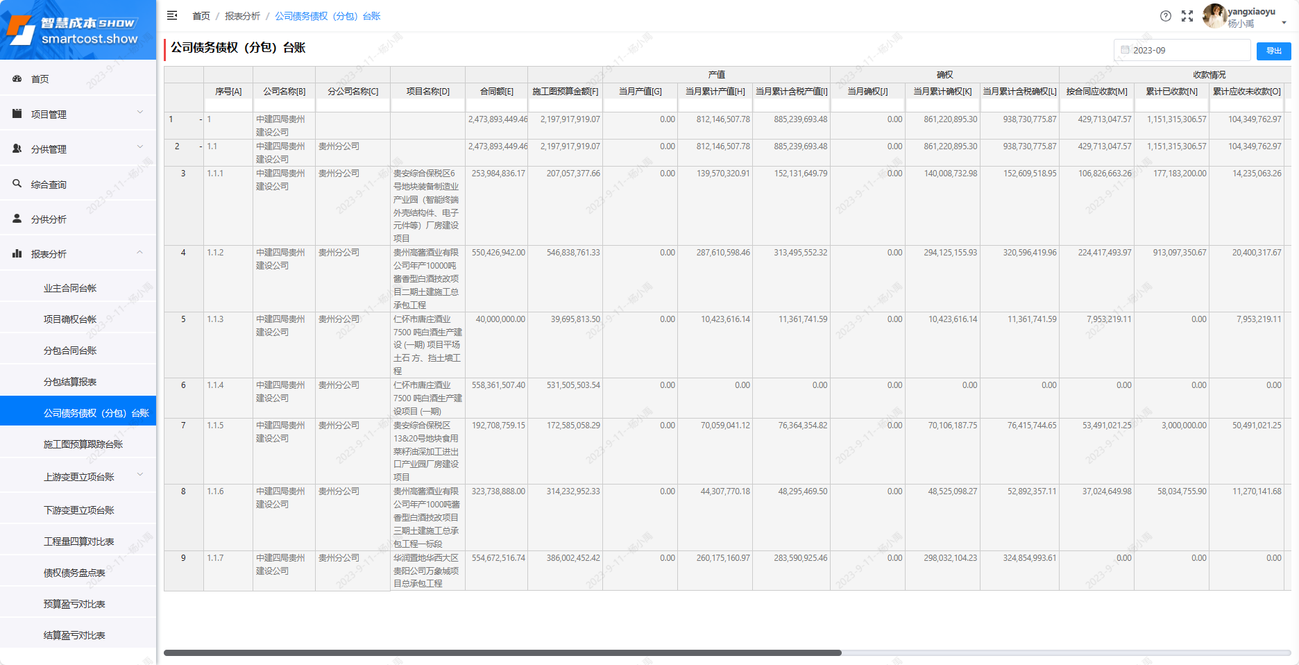
Task: Click the yangxiaoyu user avatar
Action: point(1214,16)
